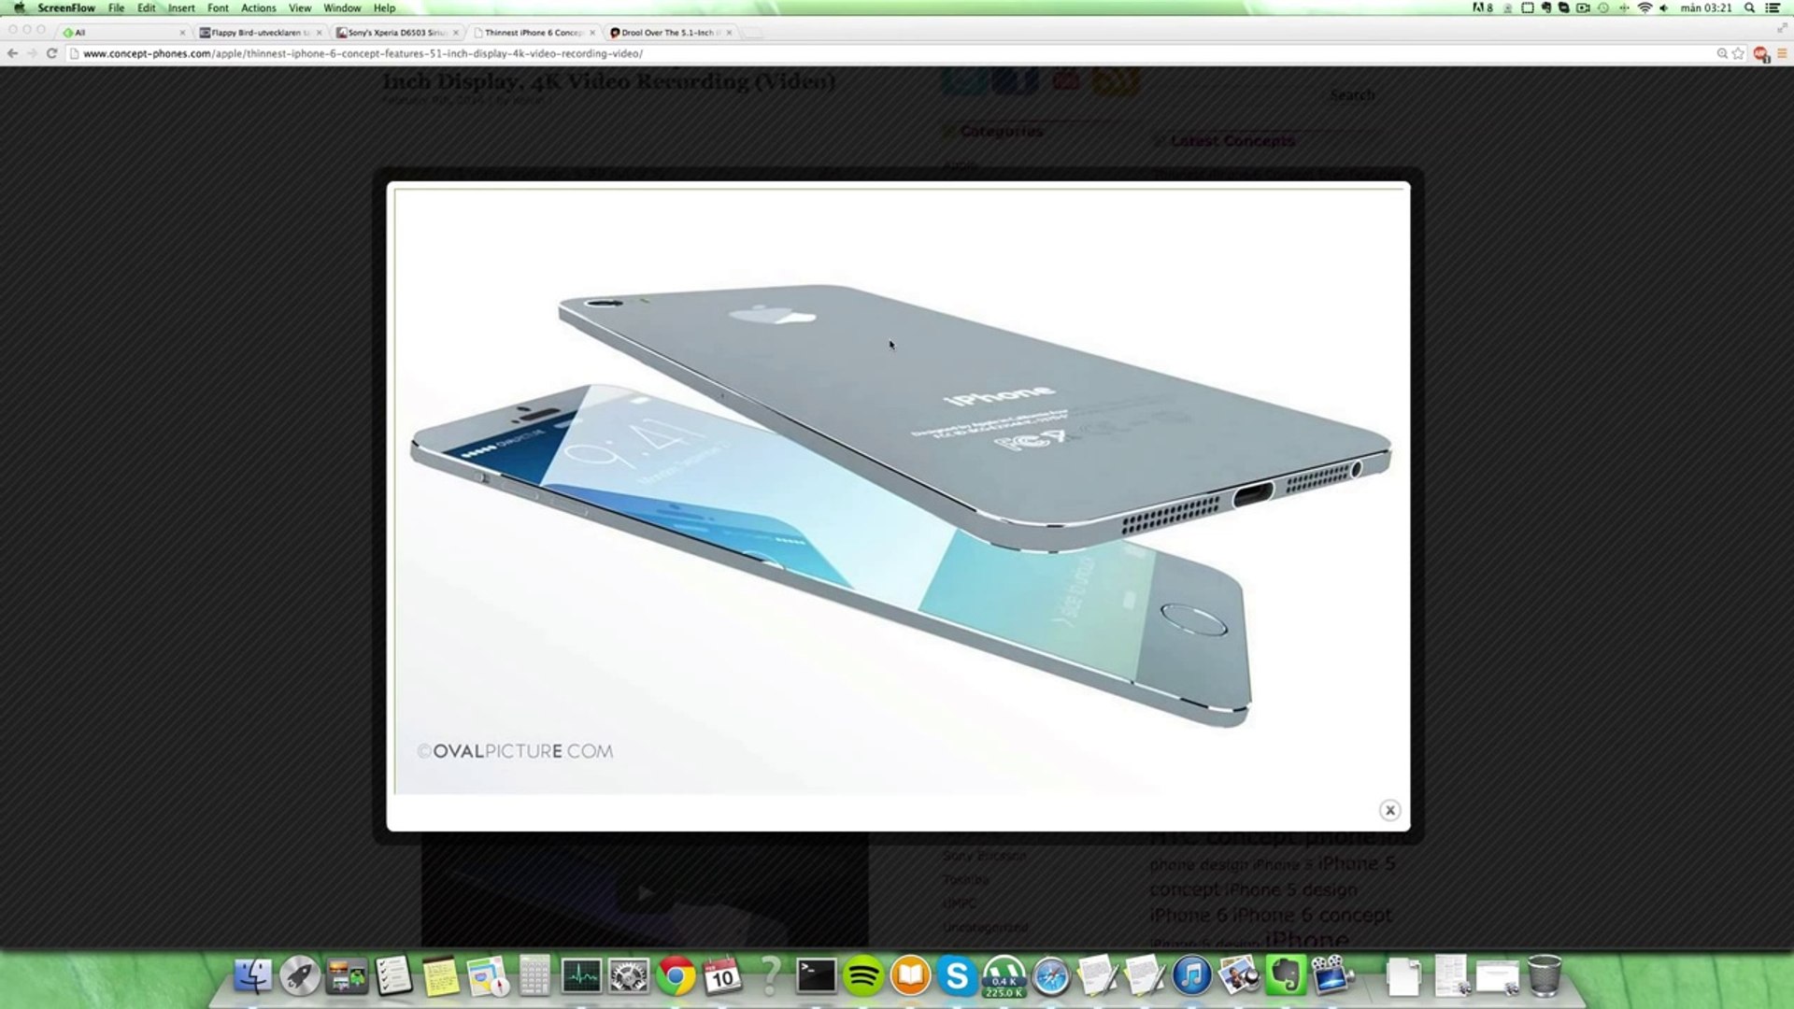Open Spotify from the Dock
Viewport: 1794px width, 1009px height.
[x=861, y=978]
